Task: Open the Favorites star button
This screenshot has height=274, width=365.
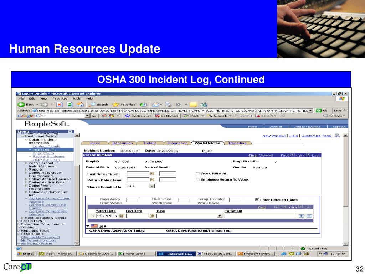Action: coord(124,105)
